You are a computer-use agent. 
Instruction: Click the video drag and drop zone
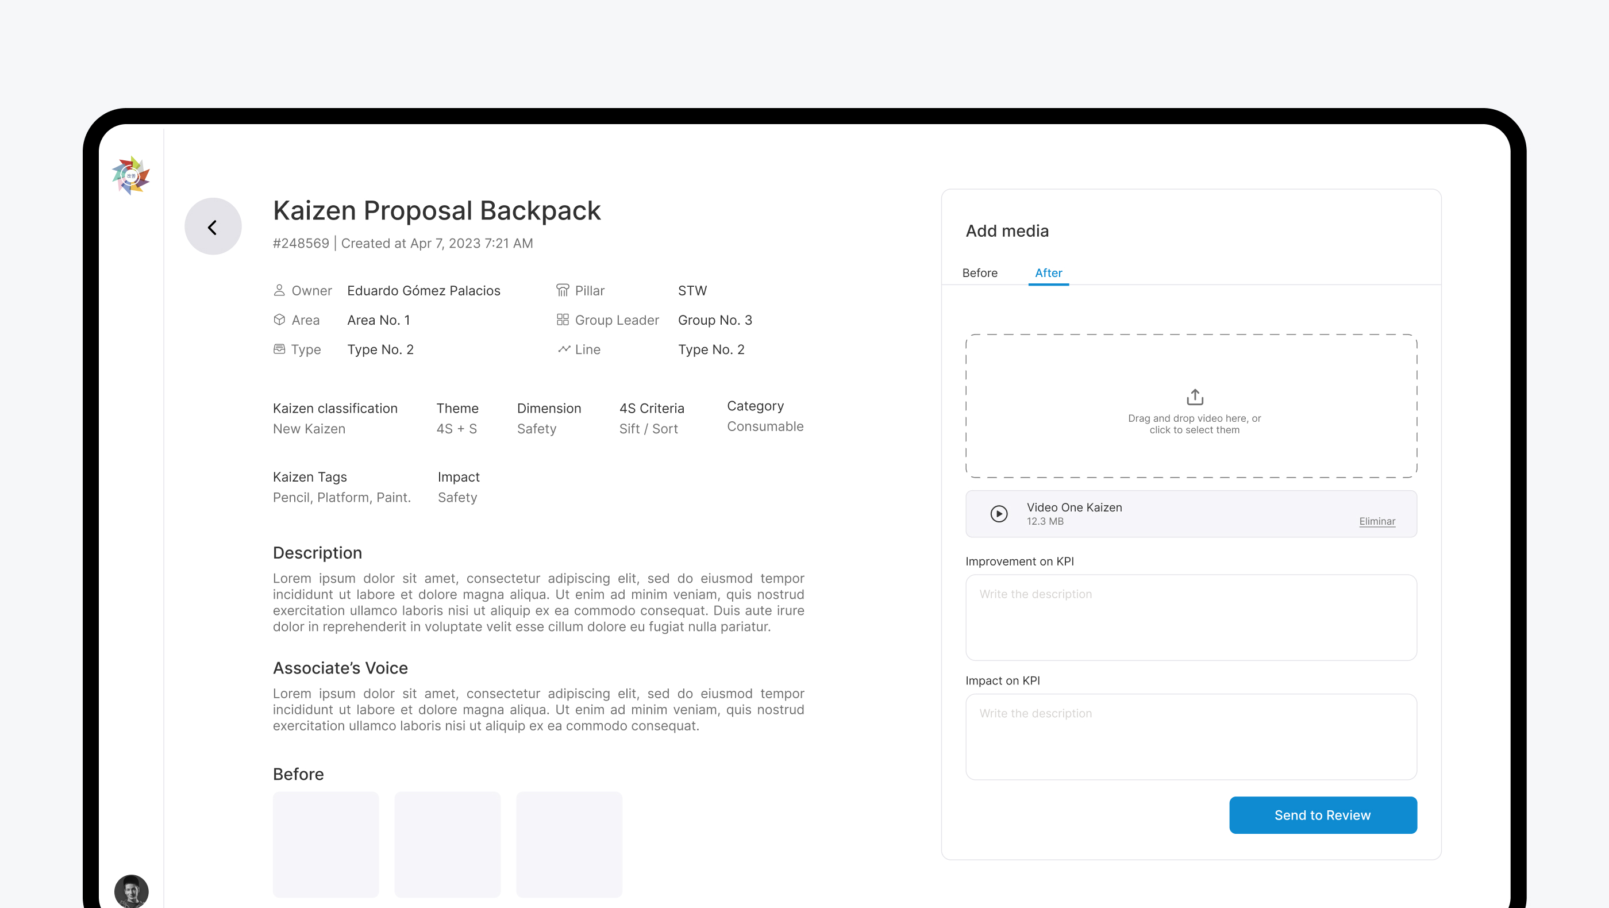click(1191, 406)
